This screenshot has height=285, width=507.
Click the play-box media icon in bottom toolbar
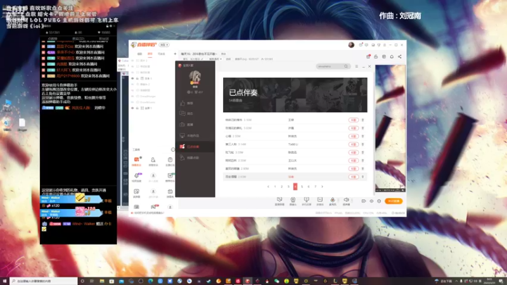(320, 201)
